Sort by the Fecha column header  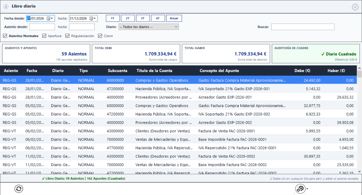point(32,71)
